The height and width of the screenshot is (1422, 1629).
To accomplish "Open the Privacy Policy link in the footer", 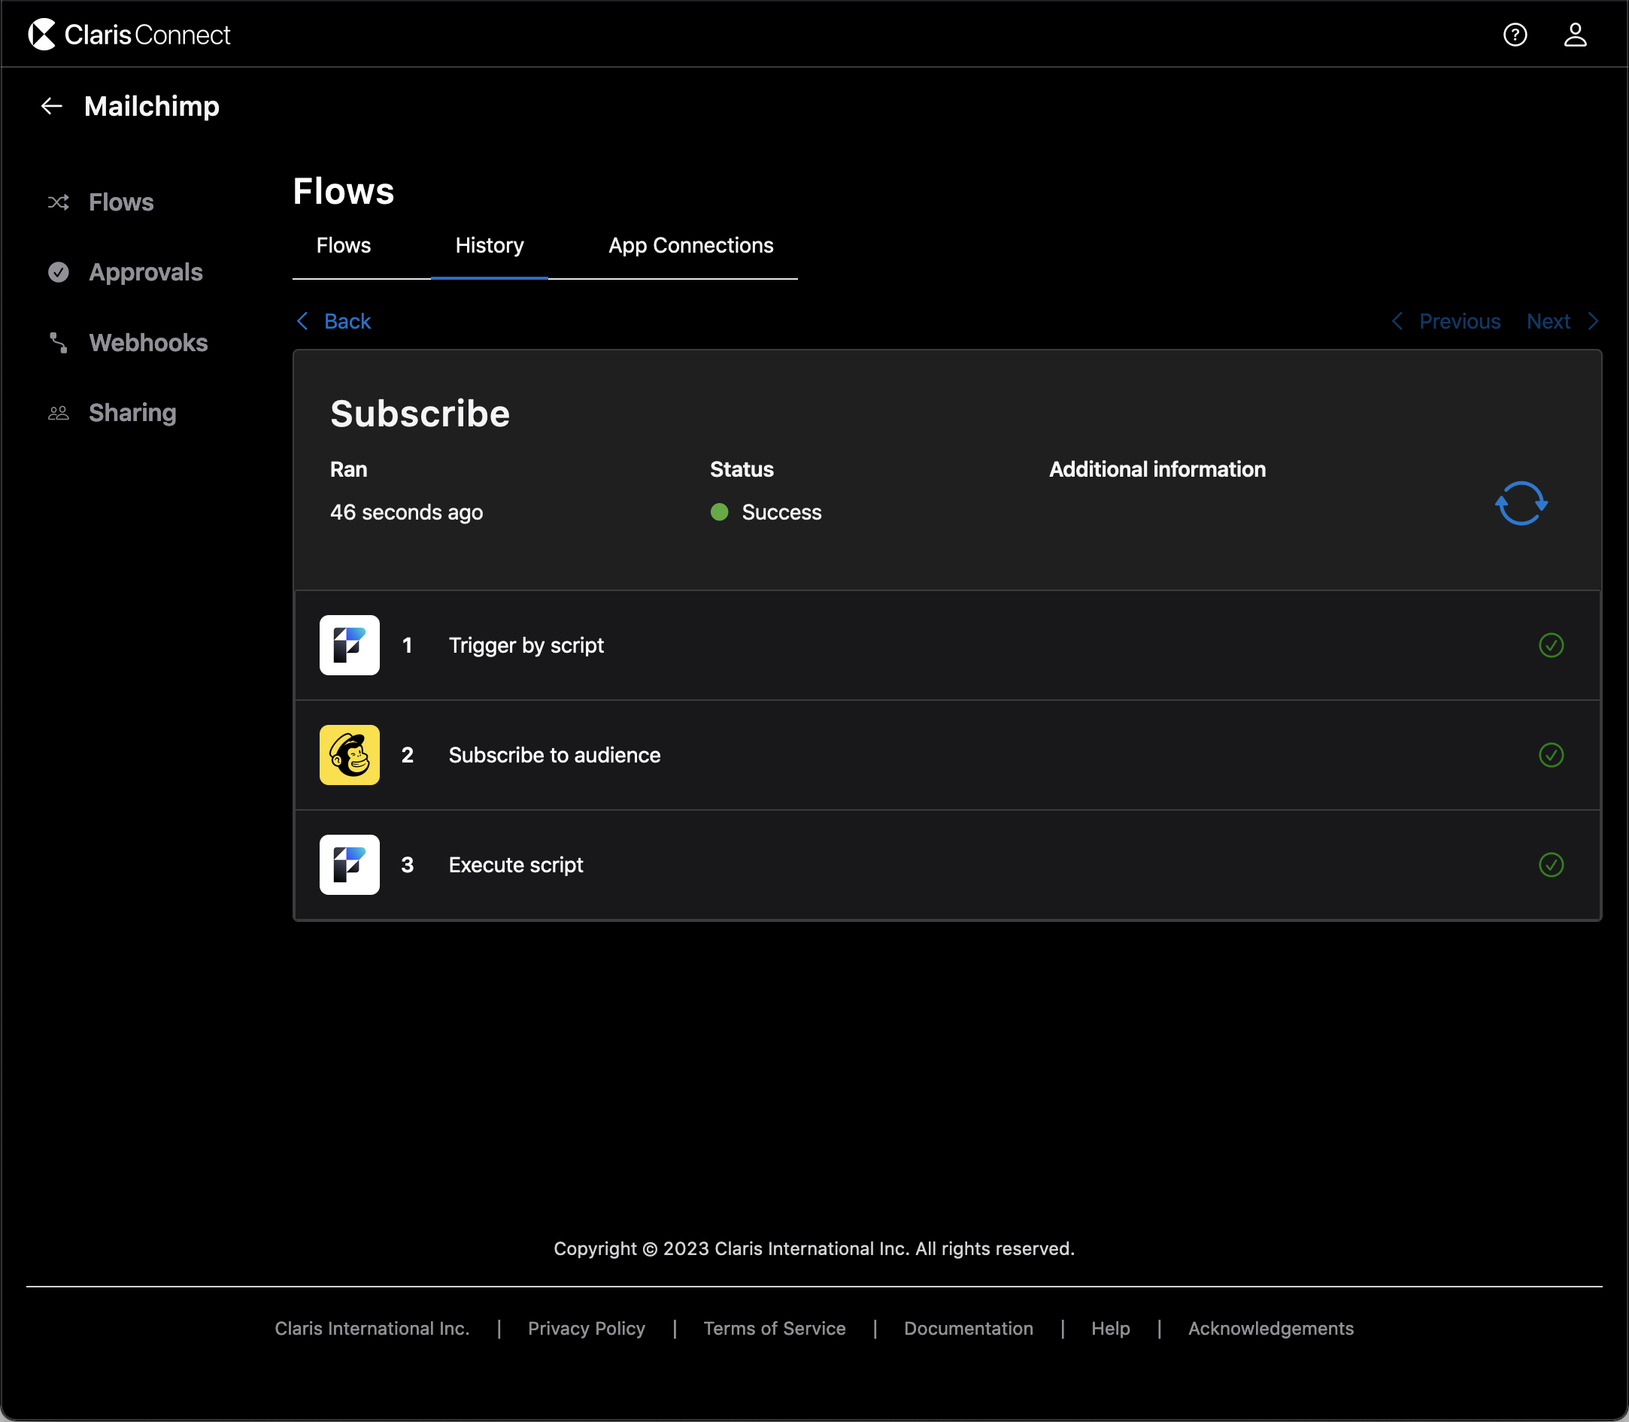I will (587, 1328).
